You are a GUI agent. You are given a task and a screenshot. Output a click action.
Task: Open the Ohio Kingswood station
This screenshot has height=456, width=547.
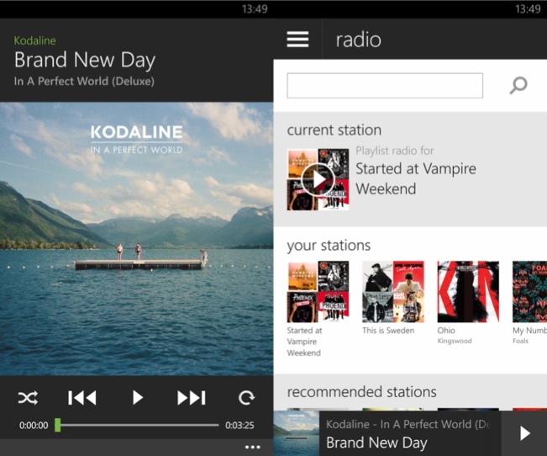pyautogui.click(x=468, y=303)
